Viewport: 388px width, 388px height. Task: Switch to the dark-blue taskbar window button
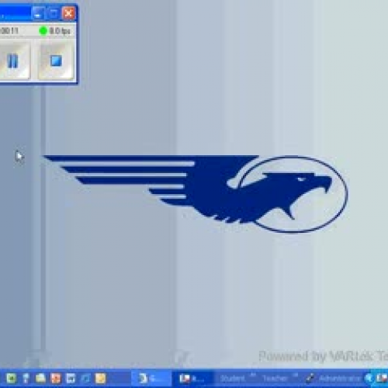pyautogui.click(x=193, y=379)
